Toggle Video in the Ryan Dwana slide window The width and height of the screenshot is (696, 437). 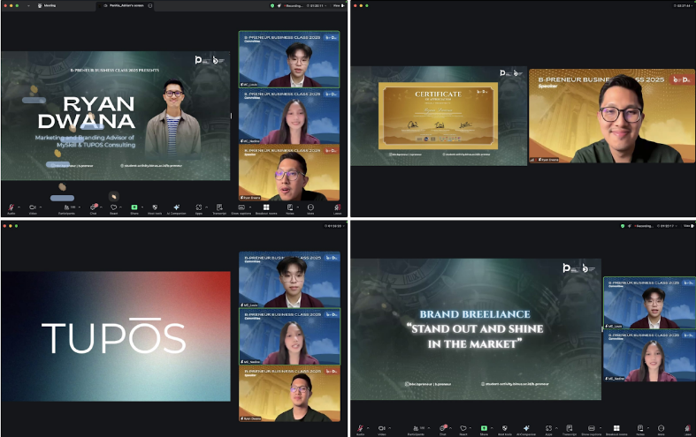pos(33,207)
